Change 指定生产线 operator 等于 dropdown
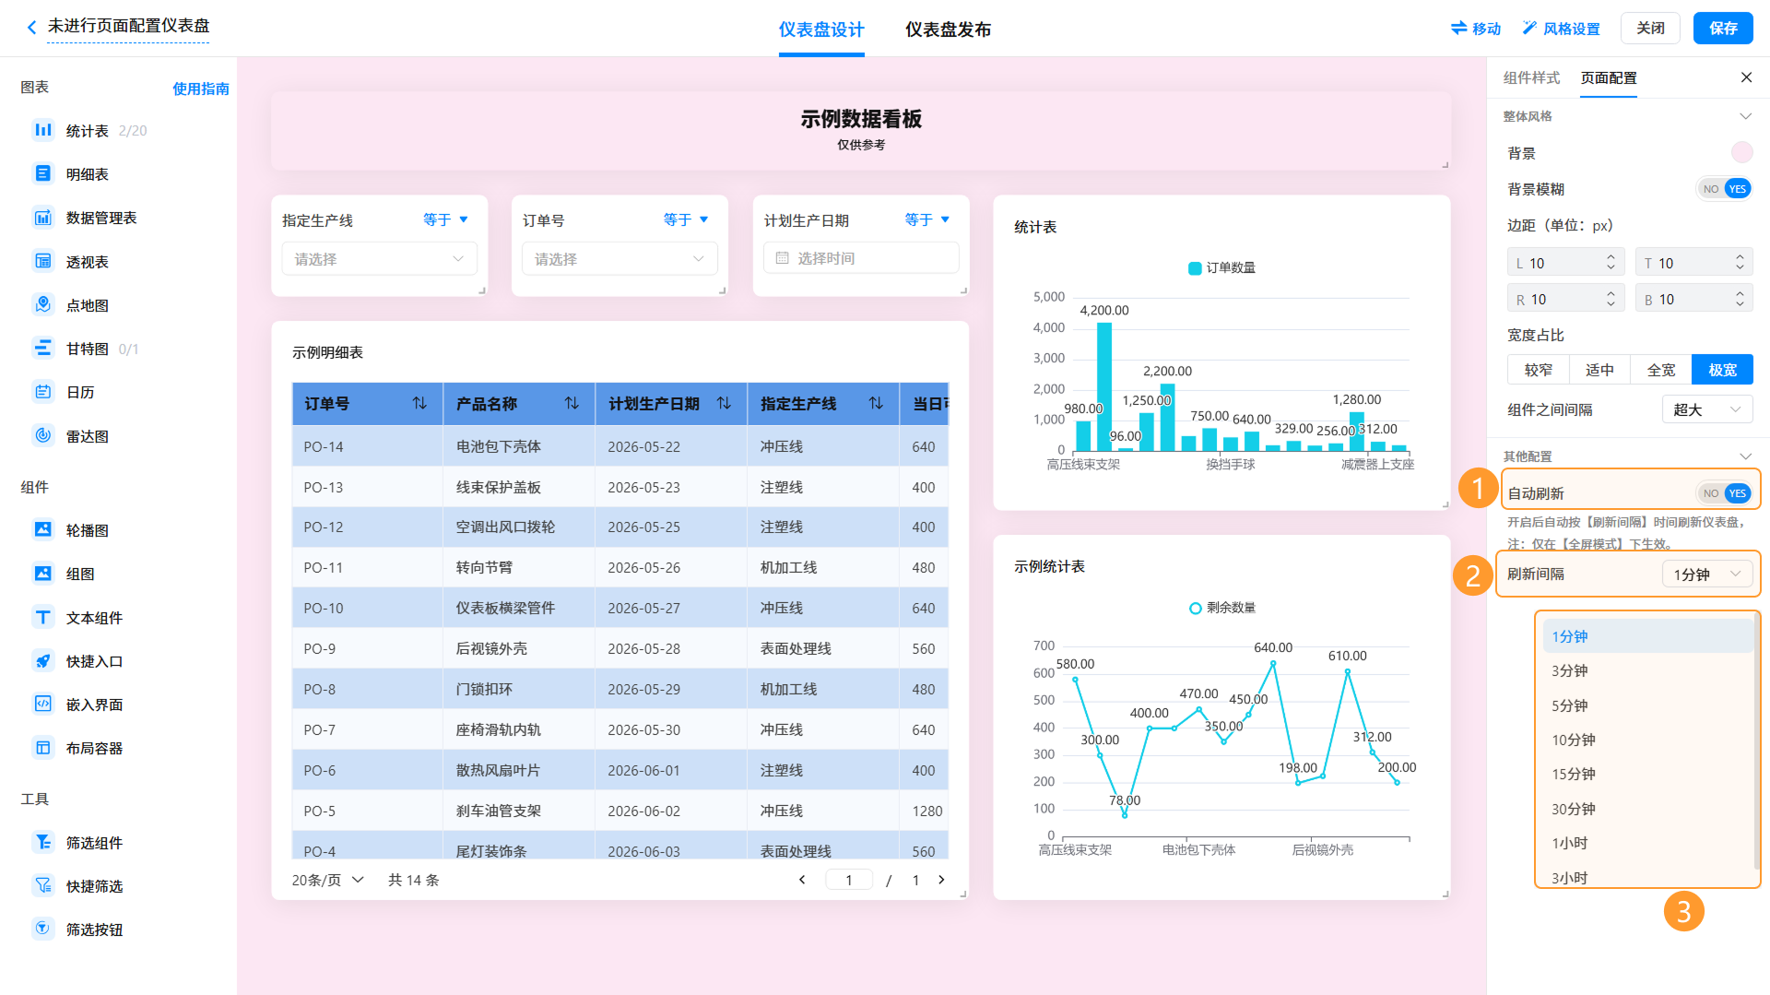This screenshot has width=1770, height=995. point(446,219)
